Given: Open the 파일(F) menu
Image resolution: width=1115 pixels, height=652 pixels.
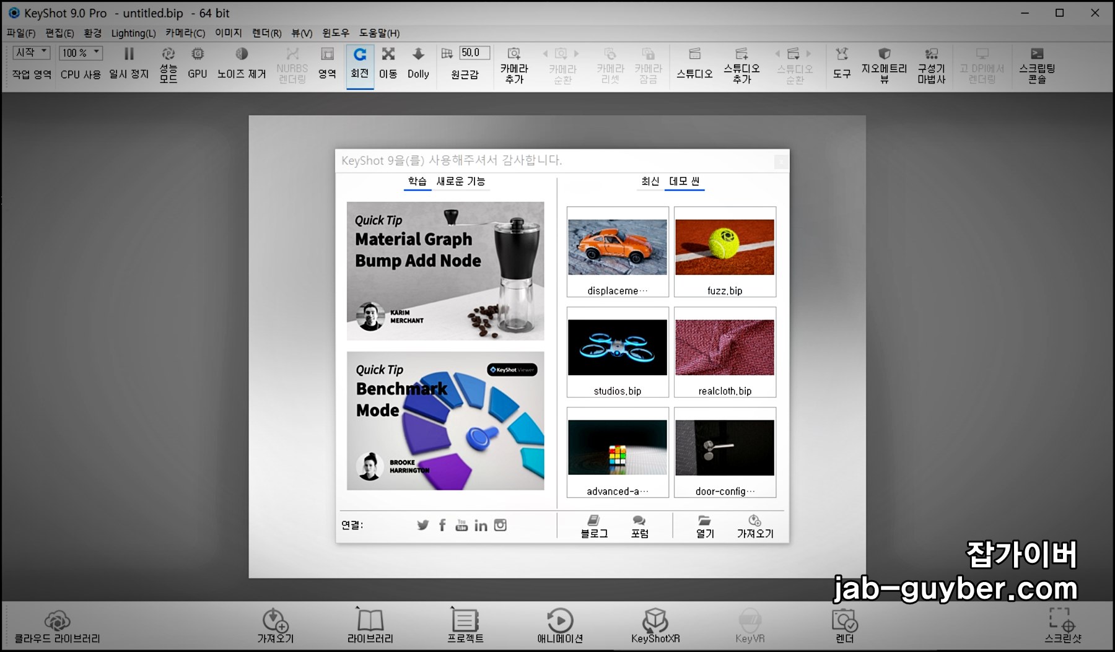Looking at the screenshot, I should pos(21,33).
